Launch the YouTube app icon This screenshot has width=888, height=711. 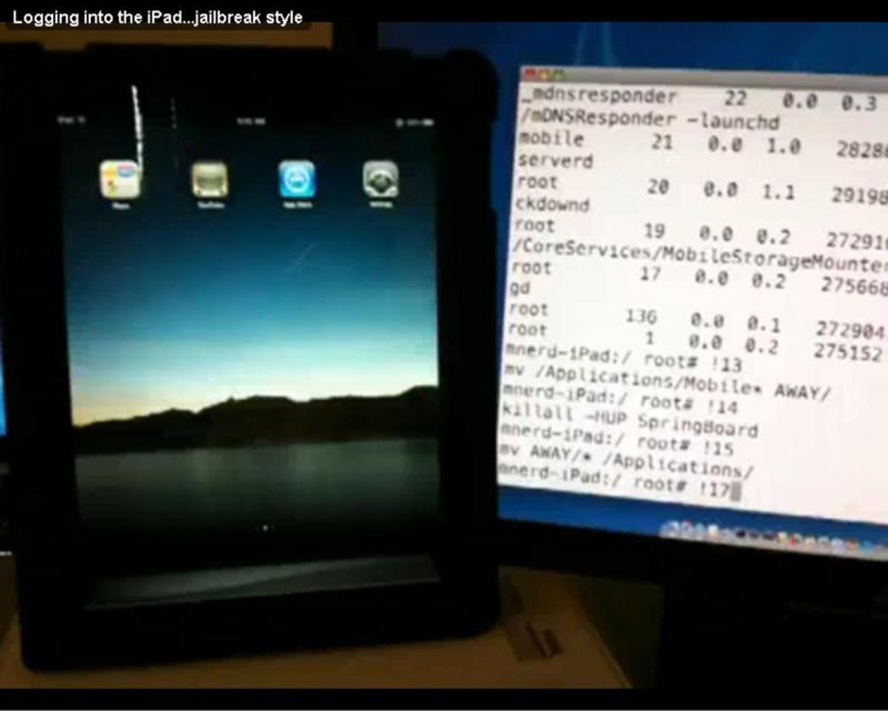click(x=209, y=180)
